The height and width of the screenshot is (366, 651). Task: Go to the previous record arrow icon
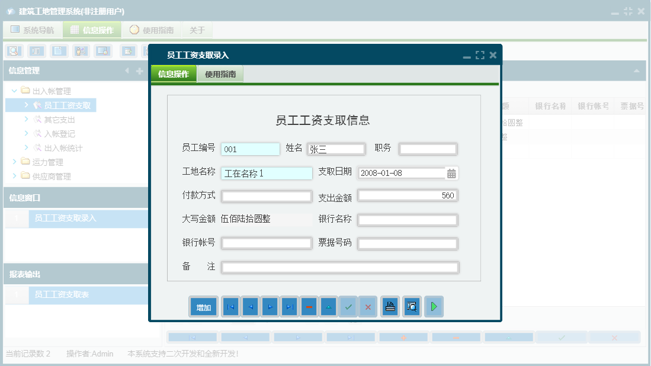point(250,306)
